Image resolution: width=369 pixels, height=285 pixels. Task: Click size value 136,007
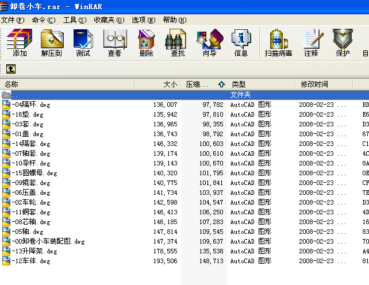click(x=165, y=105)
